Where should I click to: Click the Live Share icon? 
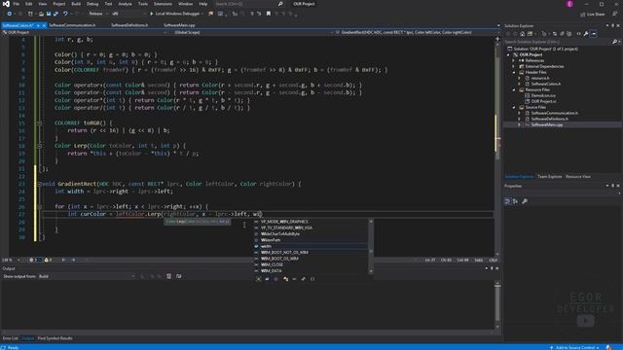[593, 14]
